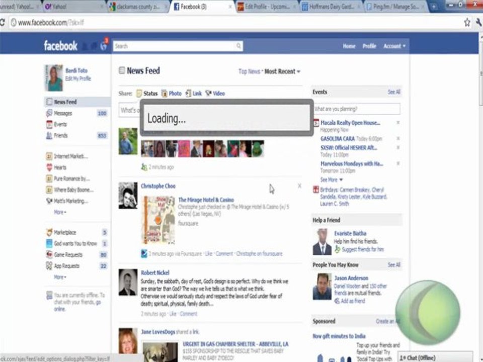Click Suggest friends for him
Screen dimensions: 483x362
point(363,249)
